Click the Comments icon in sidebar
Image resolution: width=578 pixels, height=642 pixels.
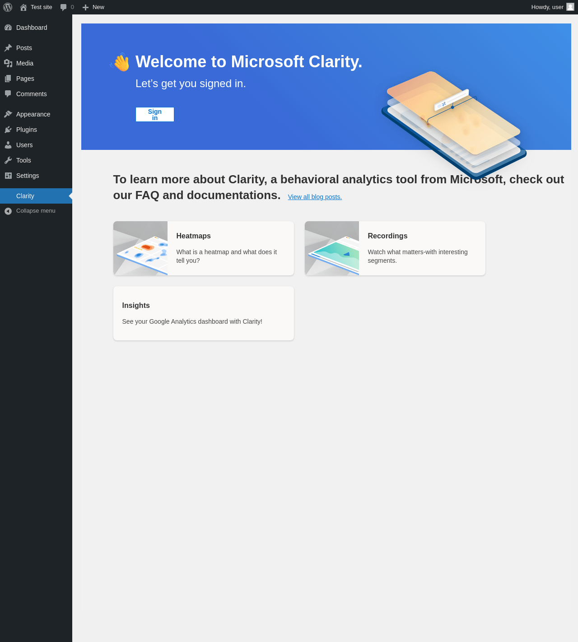coord(8,94)
